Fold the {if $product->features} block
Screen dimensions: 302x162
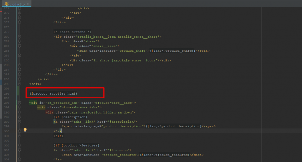click(20, 145)
